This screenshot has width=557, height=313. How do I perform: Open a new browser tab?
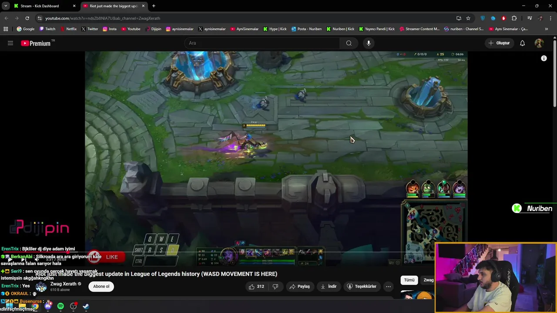click(x=154, y=6)
